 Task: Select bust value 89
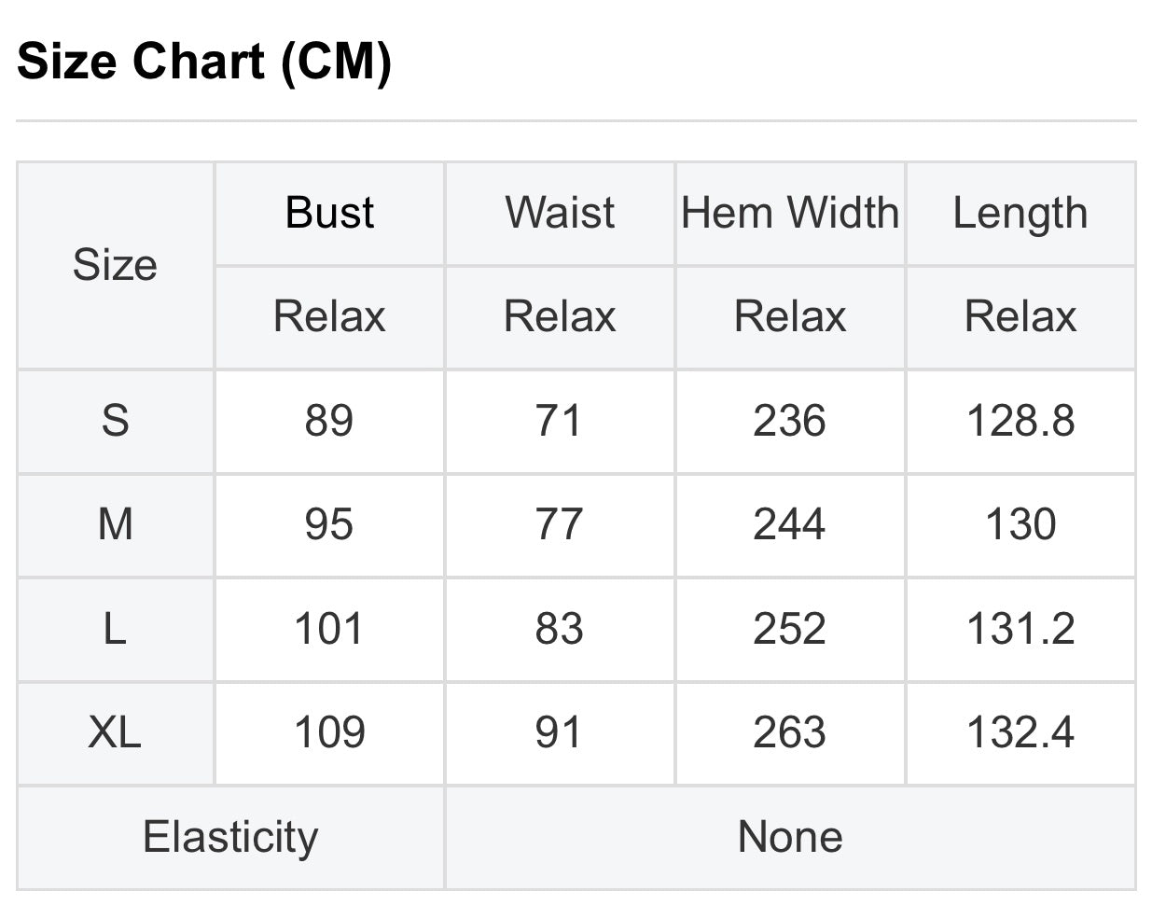(x=329, y=421)
